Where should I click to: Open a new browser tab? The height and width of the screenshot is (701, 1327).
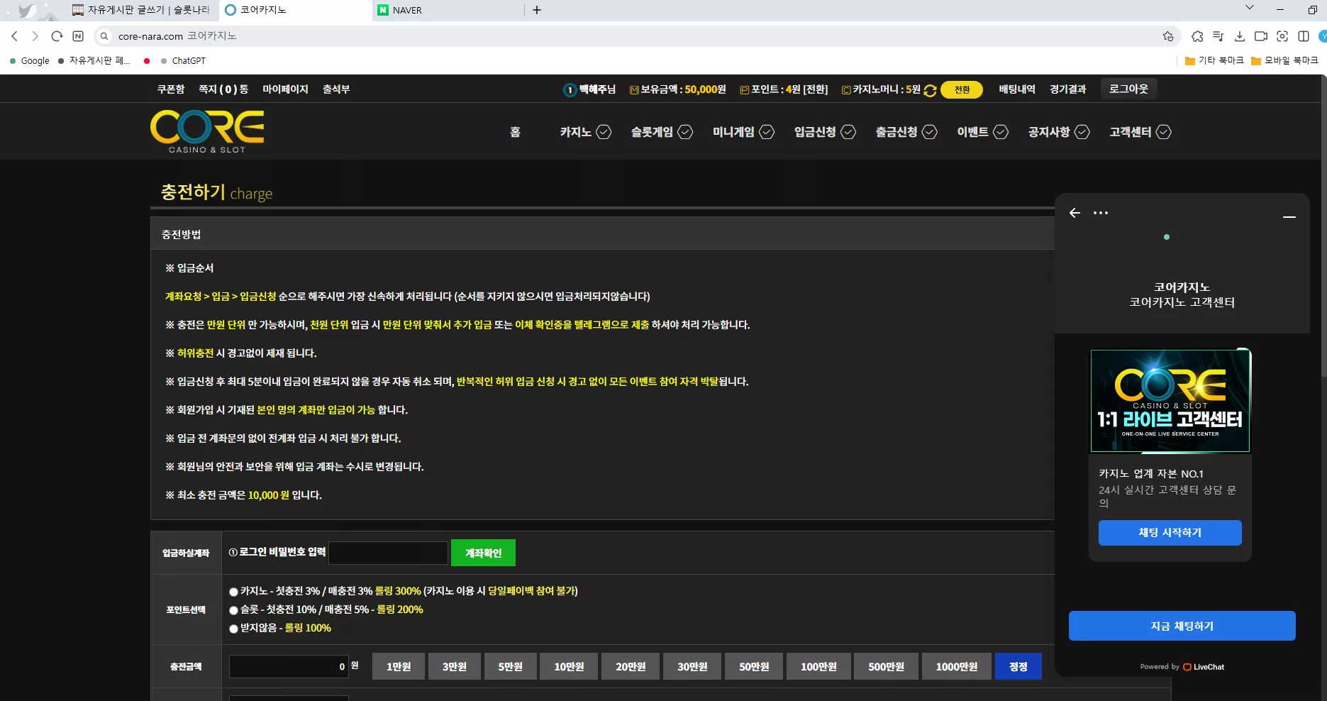537,10
